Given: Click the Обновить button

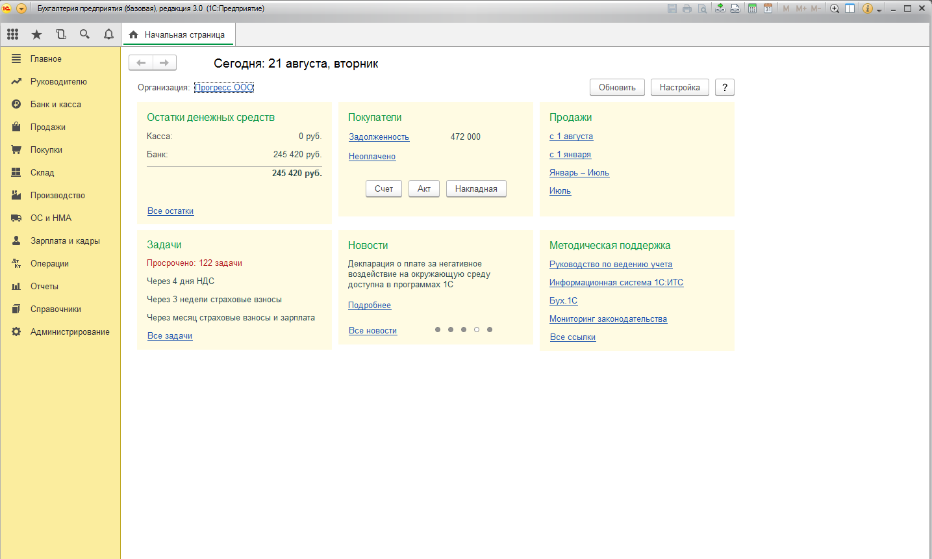Looking at the screenshot, I should coord(617,87).
